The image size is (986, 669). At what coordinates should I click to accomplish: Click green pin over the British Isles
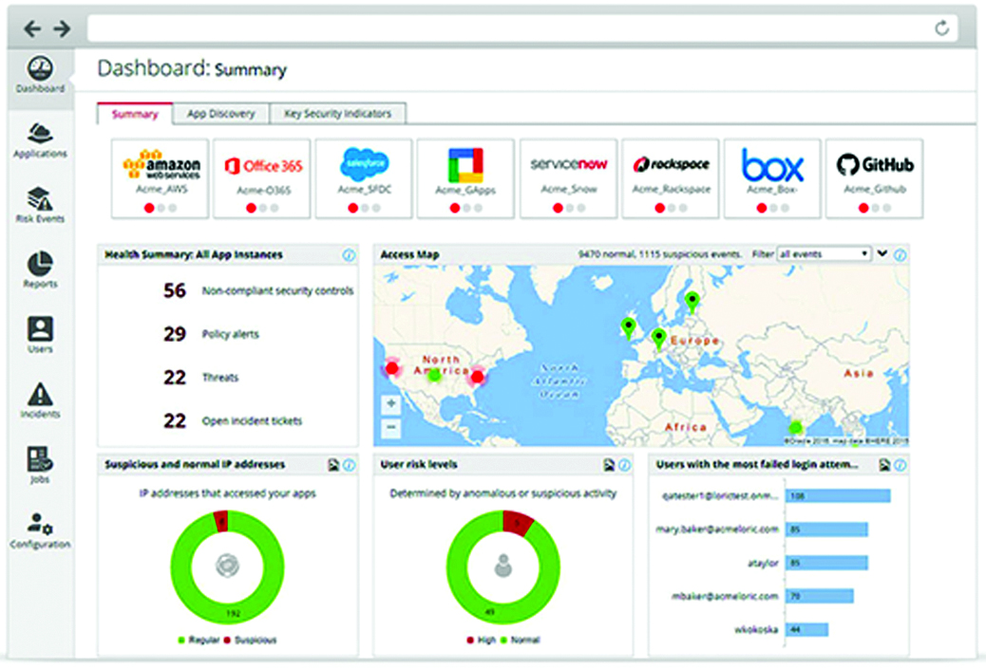(628, 328)
